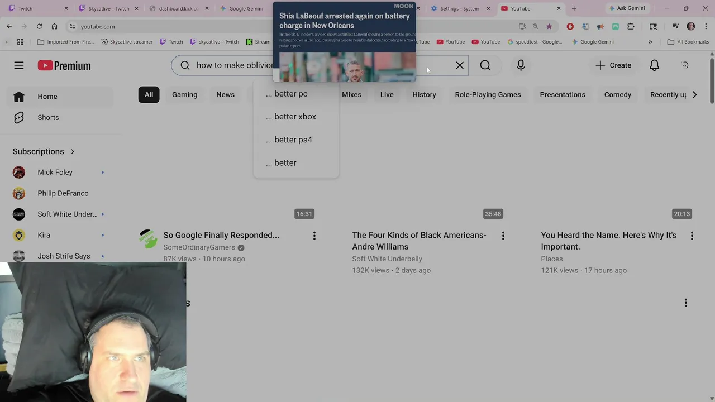The height and width of the screenshot is (402, 715).
Task: Select the History filter chip
Action: [424, 94]
